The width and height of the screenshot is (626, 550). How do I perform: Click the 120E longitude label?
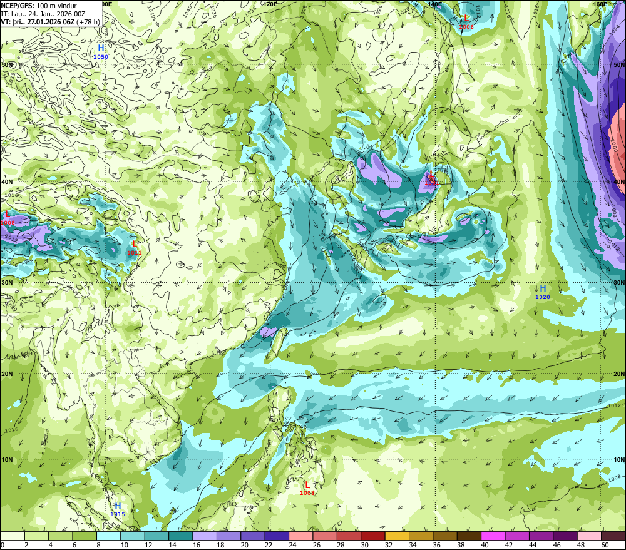pyautogui.click(x=270, y=4)
